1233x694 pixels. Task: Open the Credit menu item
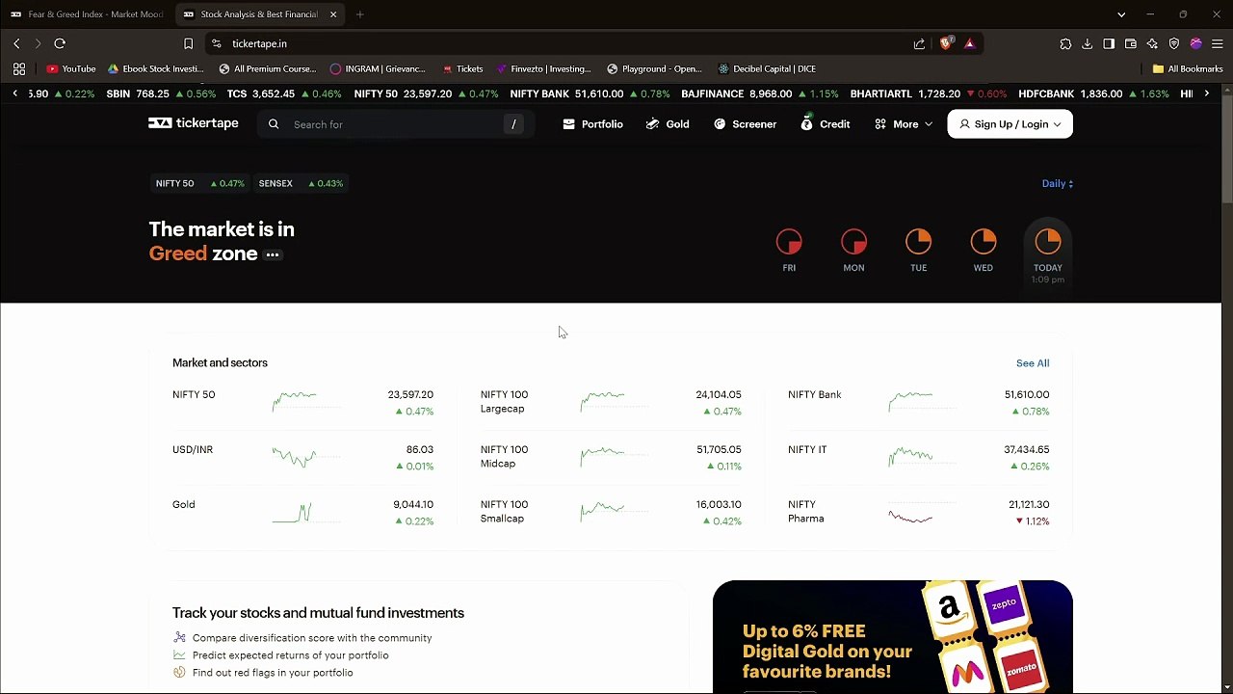[x=825, y=124]
